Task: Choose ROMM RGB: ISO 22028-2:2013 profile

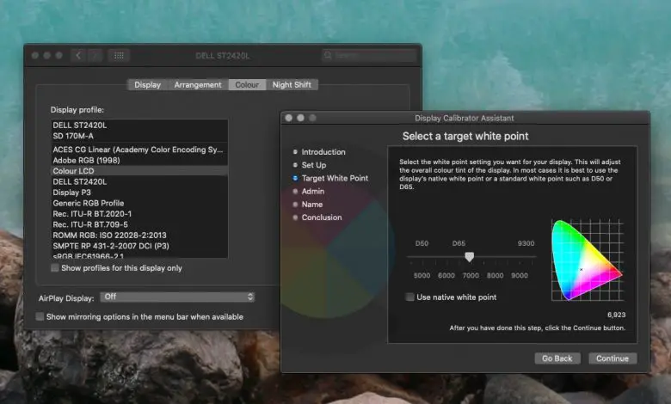Action: [139, 236]
